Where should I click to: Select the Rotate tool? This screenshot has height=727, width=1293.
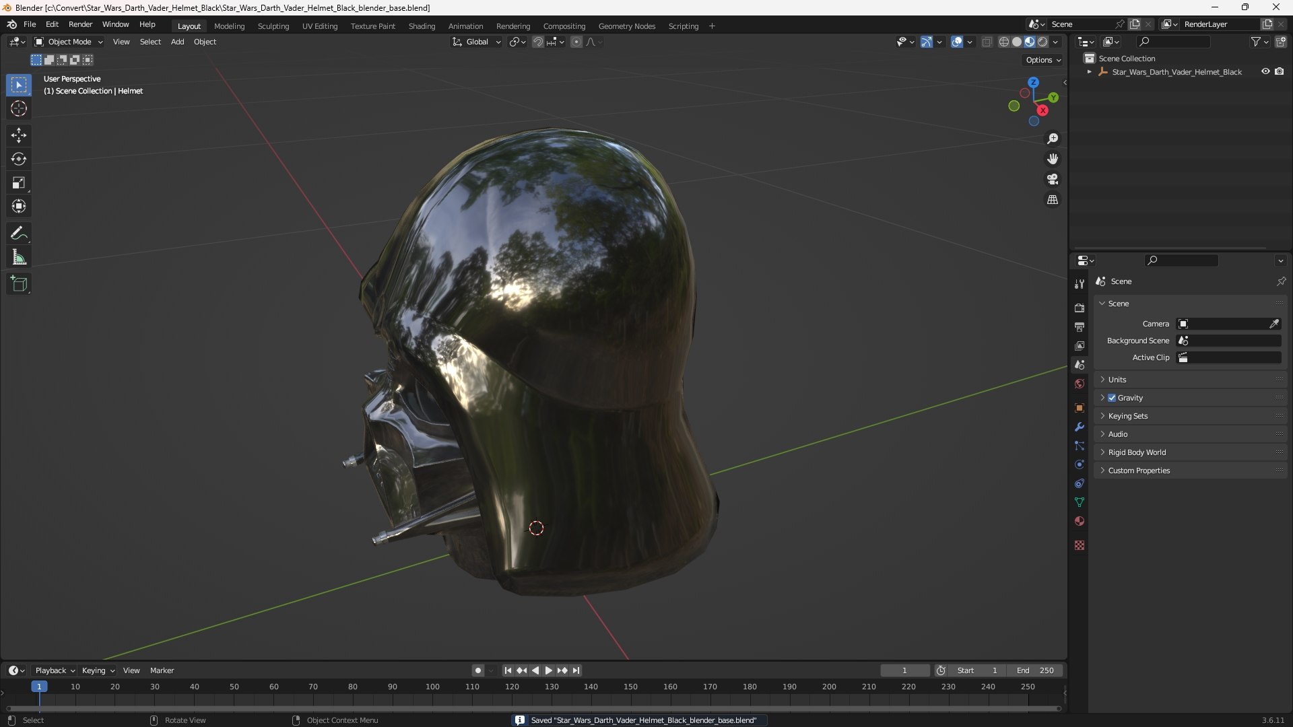tap(19, 159)
